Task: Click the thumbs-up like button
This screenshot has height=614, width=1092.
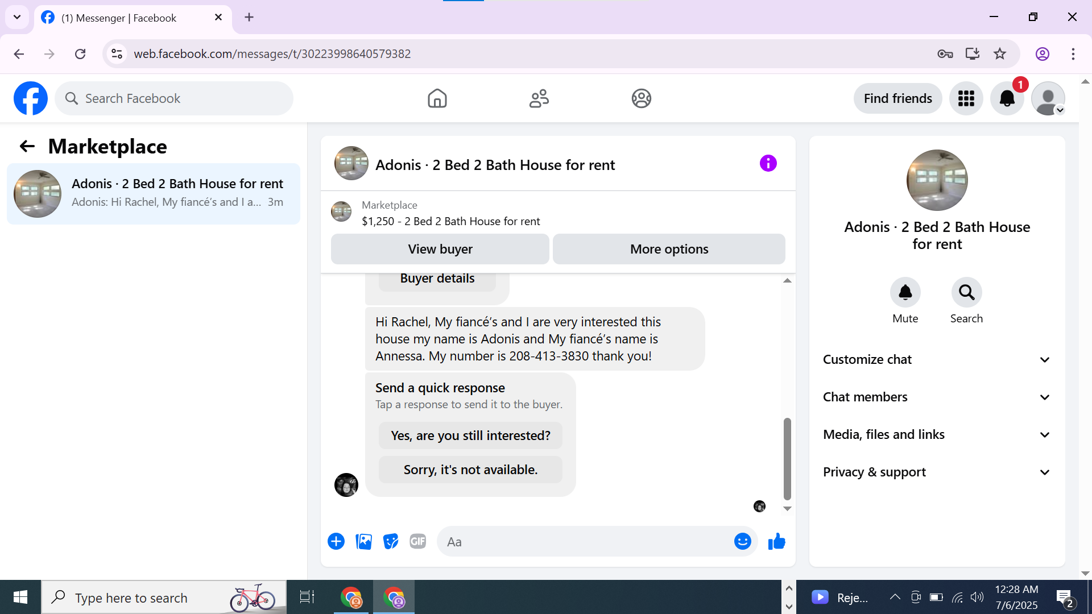Action: (x=776, y=542)
